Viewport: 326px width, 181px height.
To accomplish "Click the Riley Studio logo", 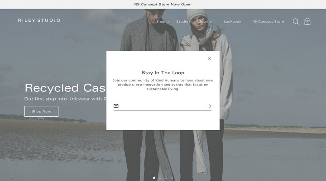I will pyautogui.click(x=39, y=20).
